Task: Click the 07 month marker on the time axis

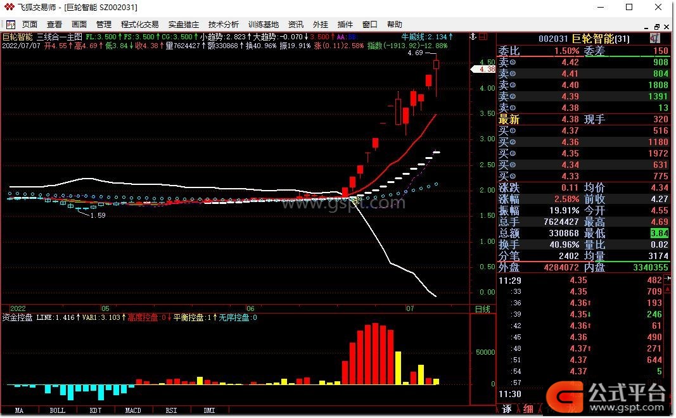Action: 409,308
